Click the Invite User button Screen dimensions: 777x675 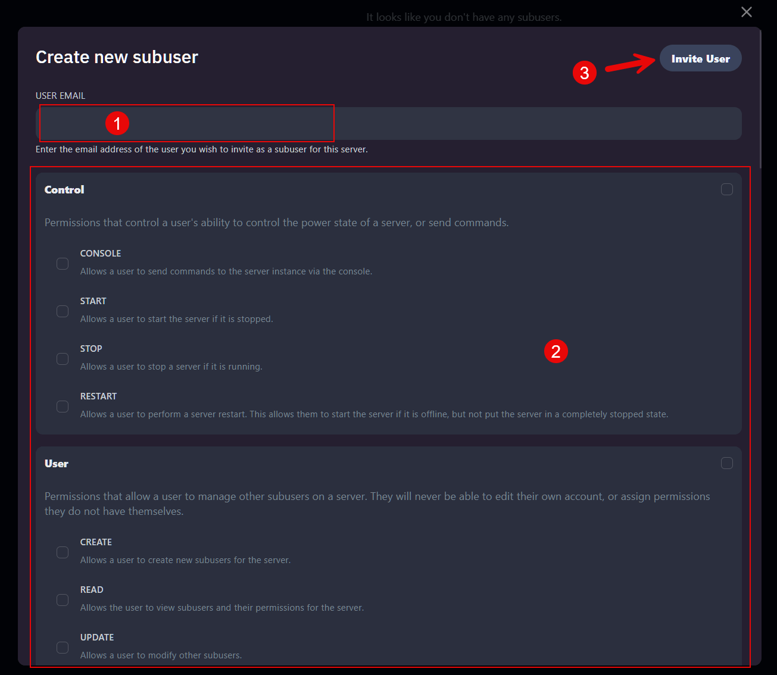(x=700, y=58)
